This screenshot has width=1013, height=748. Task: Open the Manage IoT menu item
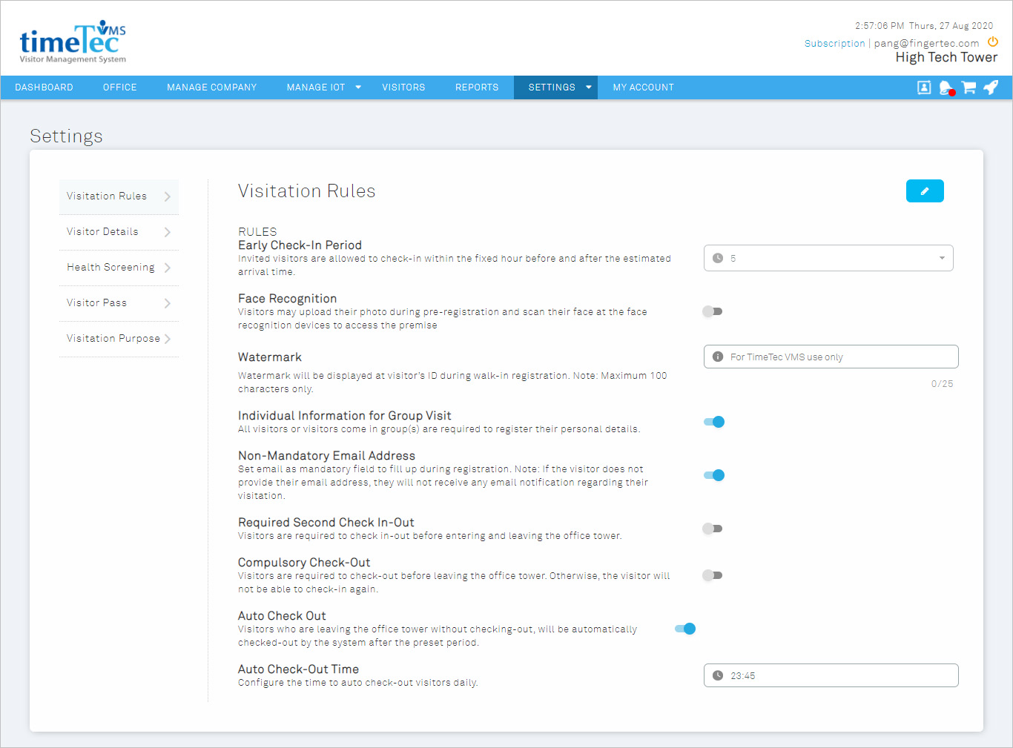point(316,87)
